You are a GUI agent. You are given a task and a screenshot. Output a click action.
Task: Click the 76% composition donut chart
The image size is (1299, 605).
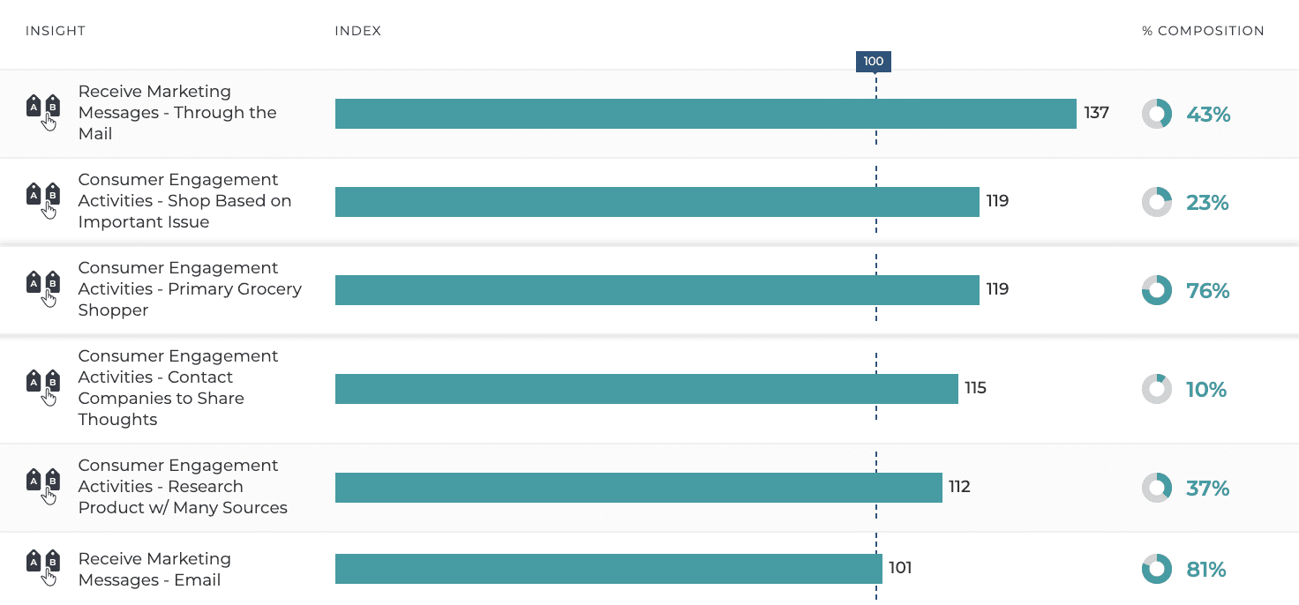click(1157, 290)
